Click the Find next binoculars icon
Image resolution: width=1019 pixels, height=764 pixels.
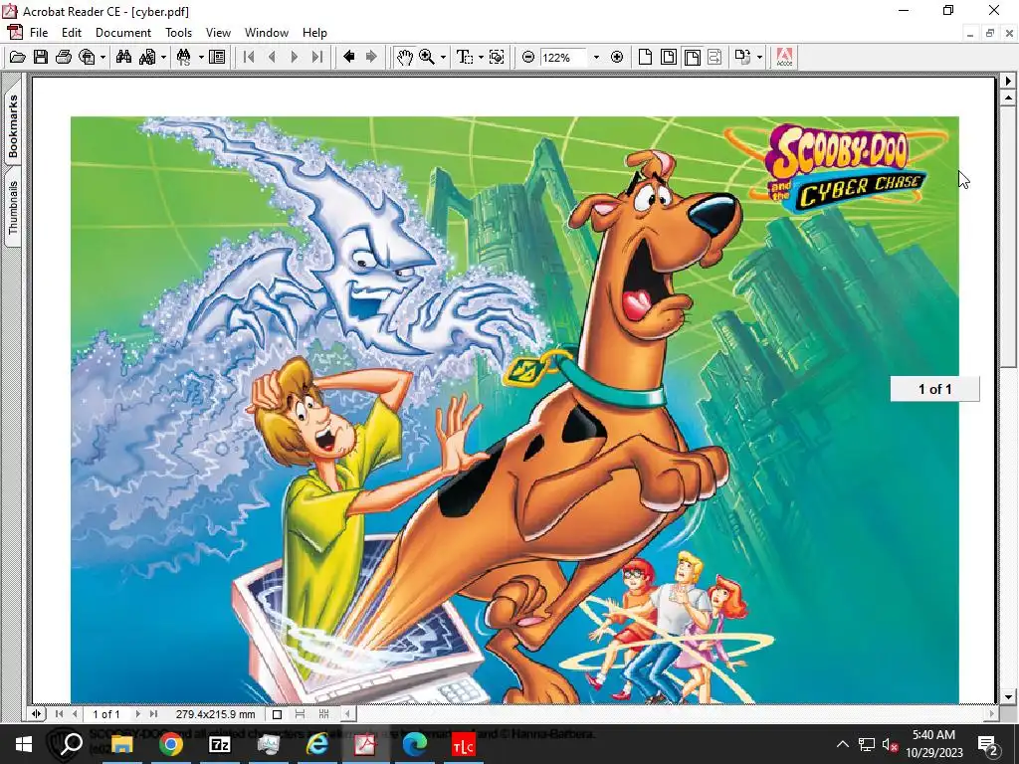pos(184,57)
